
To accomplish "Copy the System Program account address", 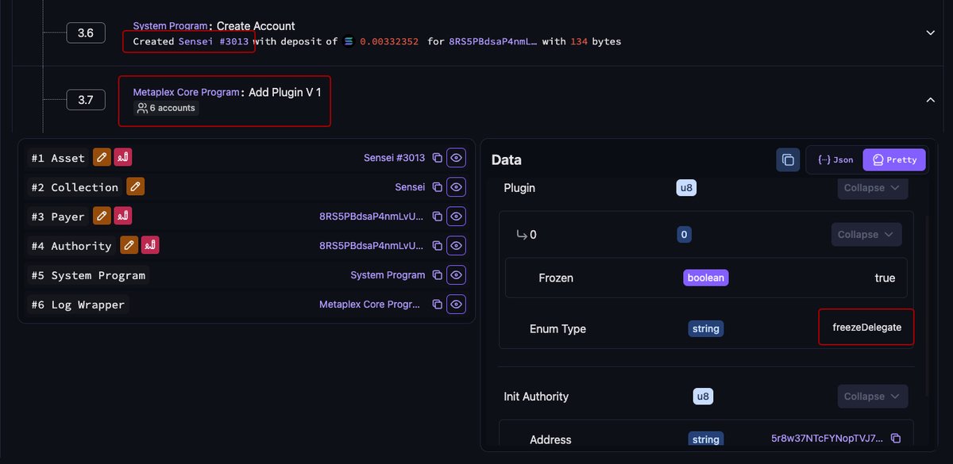I will 437,275.
